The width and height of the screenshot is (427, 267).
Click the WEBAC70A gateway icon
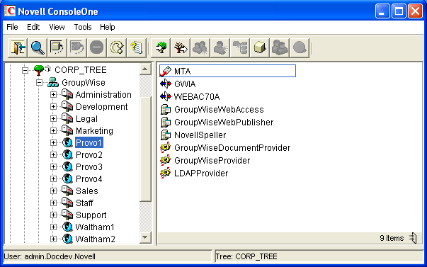click(x=166, y=96)
